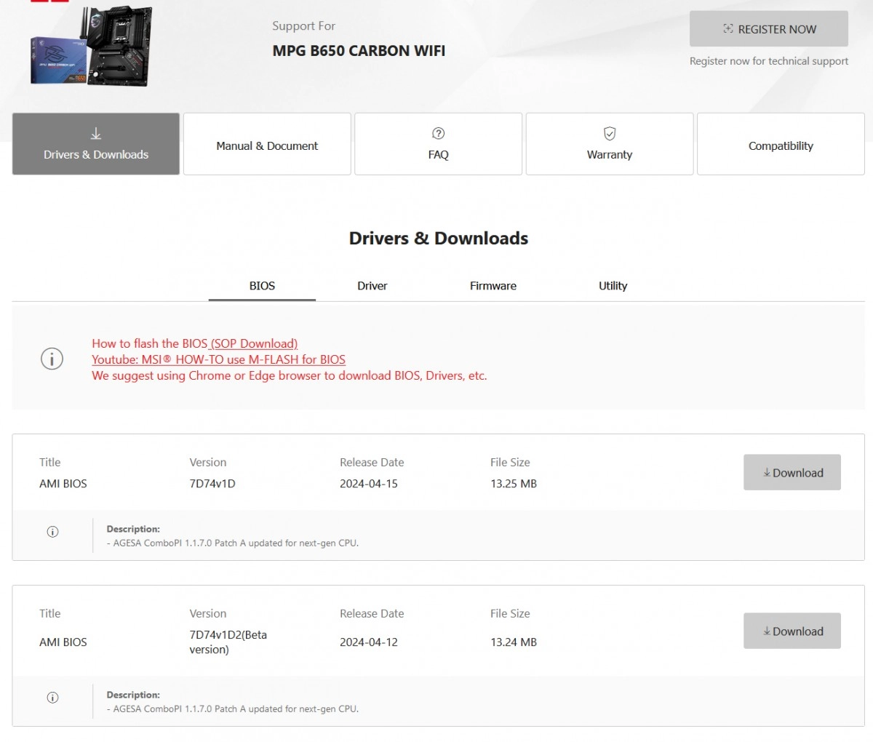Image resolution: width=873 pixels, height=742 pixels.
Task: Click the question mark icon above FAQ
Action: point(438,133)
